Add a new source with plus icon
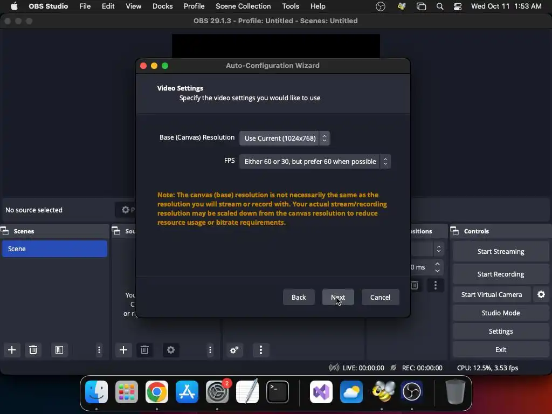This screenshot has height=414, width=552. (x=123, y=349)
